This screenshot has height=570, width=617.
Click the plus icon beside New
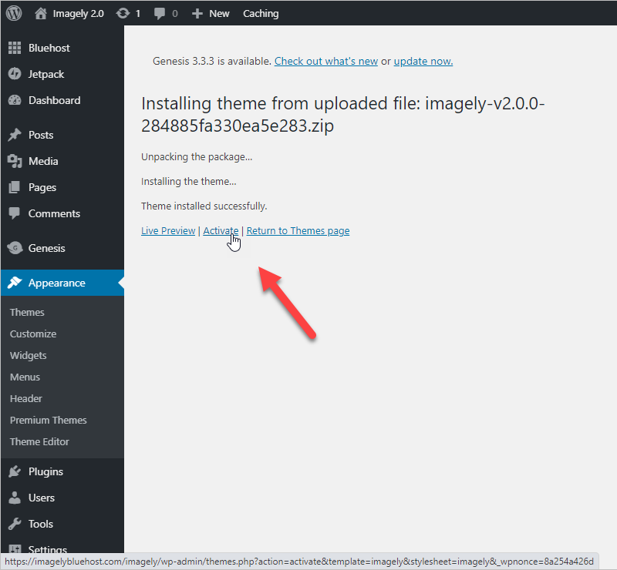(x=197, y=14)
